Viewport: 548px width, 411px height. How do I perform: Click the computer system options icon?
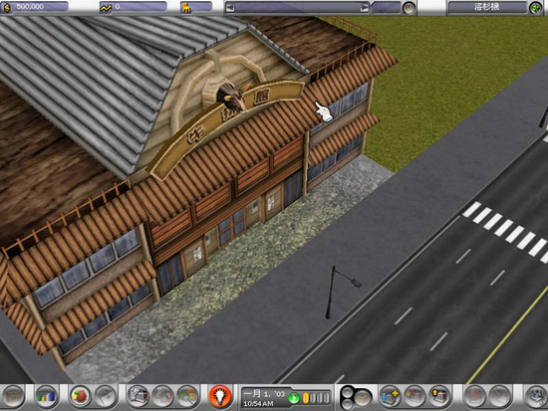536,396
